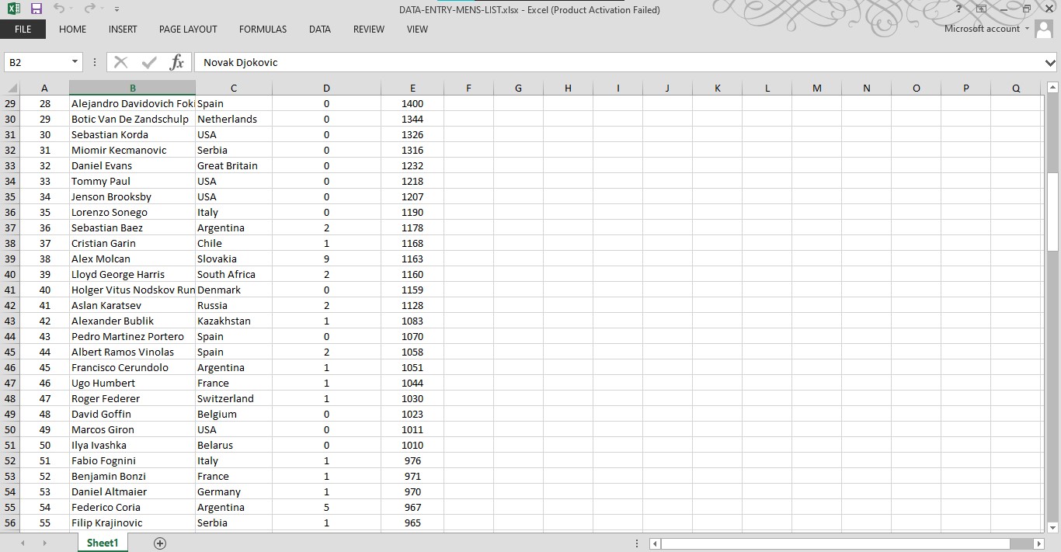This screenshot has height=552, width=1061.
Task: Go to next sheet with right tab arrow
Action: click(44, 543)
